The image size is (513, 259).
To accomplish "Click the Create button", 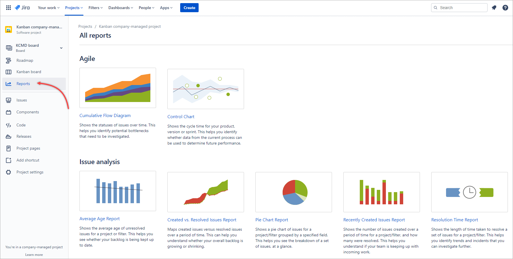I will 189,8.
